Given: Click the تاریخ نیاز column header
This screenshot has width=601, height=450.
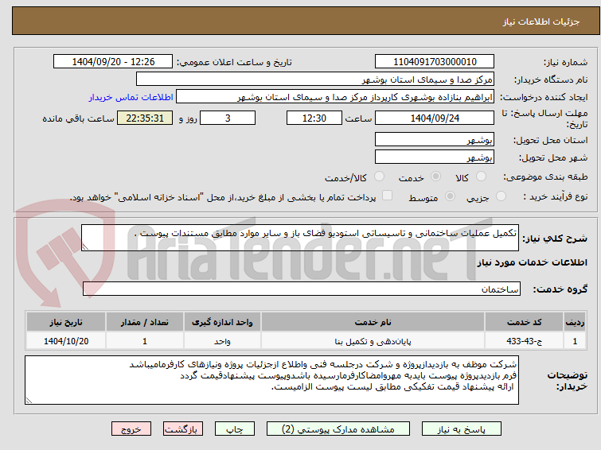Looking at the screenshot, I should click(66, 322).
